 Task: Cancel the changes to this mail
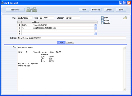click(109, 10)
